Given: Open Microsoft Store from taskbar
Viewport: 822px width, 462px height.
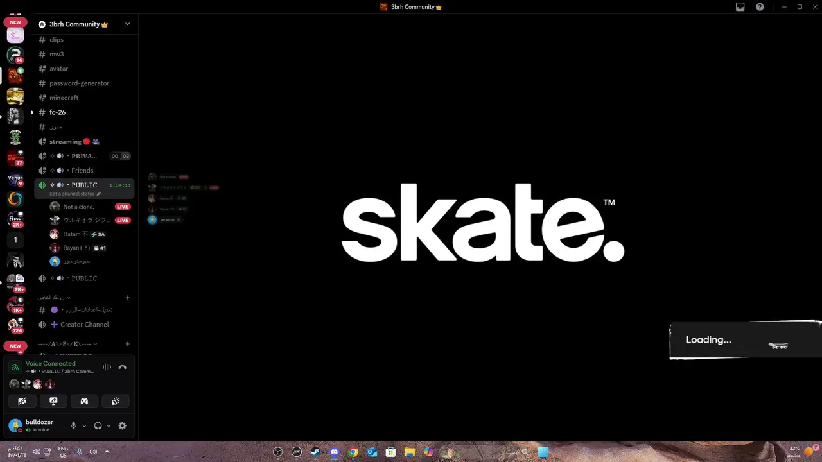Looking at the screenshot, I should pyautogui.click(x=390, y=452).
